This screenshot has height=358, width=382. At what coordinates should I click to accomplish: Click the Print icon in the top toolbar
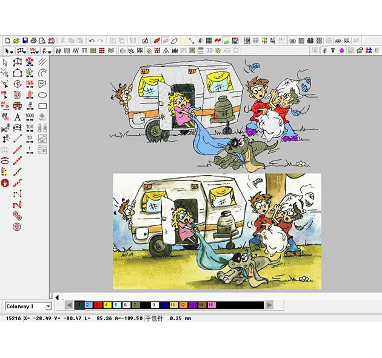[33, 41]
